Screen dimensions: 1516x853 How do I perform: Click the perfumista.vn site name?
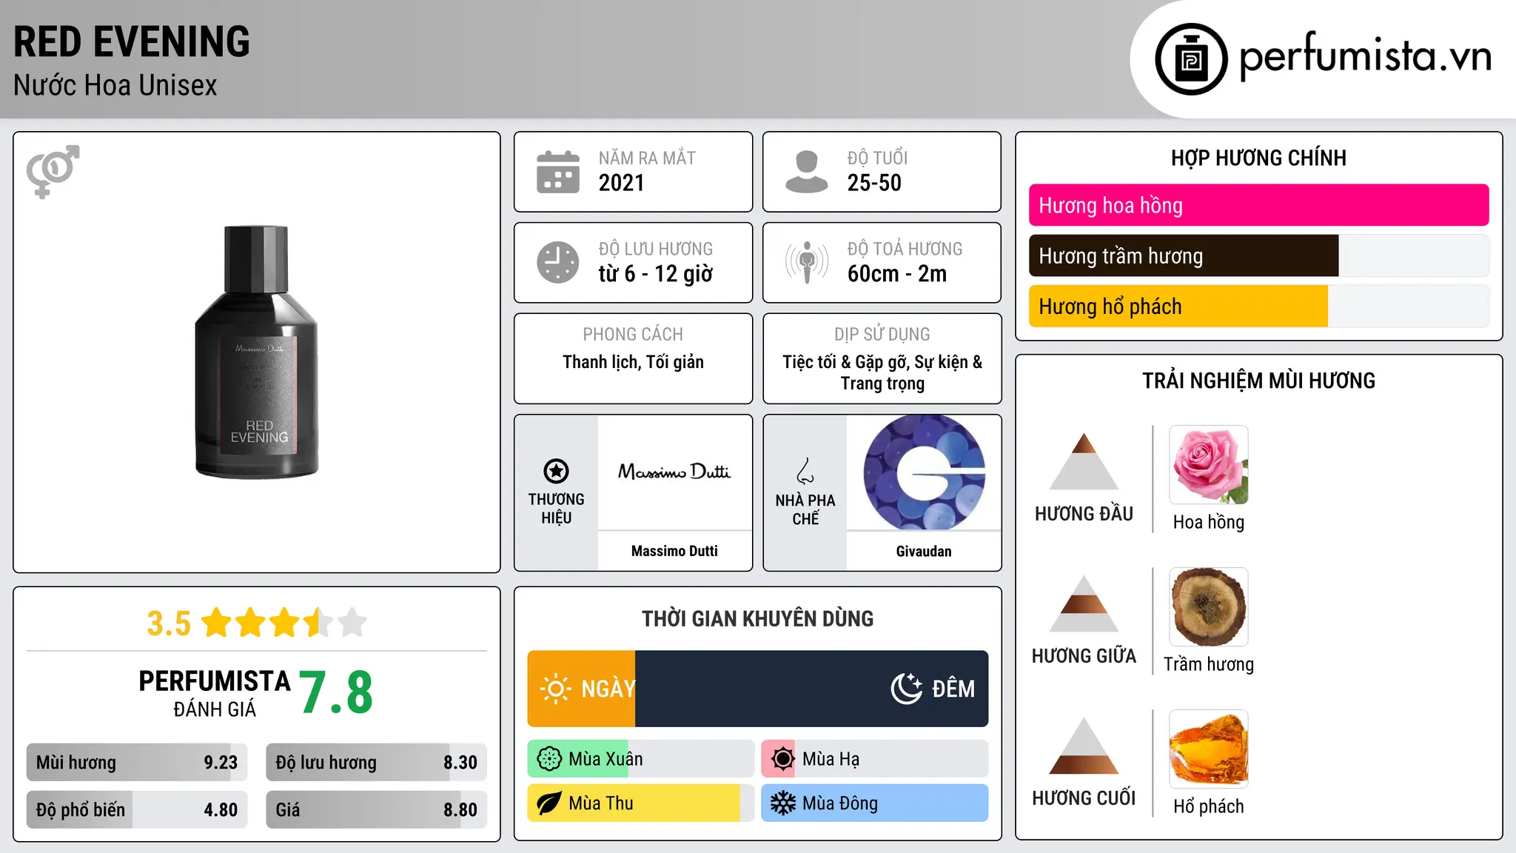pyautogui.click(x=1366, y=58)
